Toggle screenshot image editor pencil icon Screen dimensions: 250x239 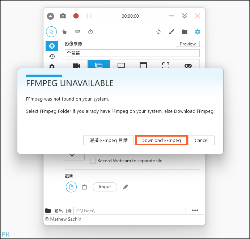tap(126, 187)
